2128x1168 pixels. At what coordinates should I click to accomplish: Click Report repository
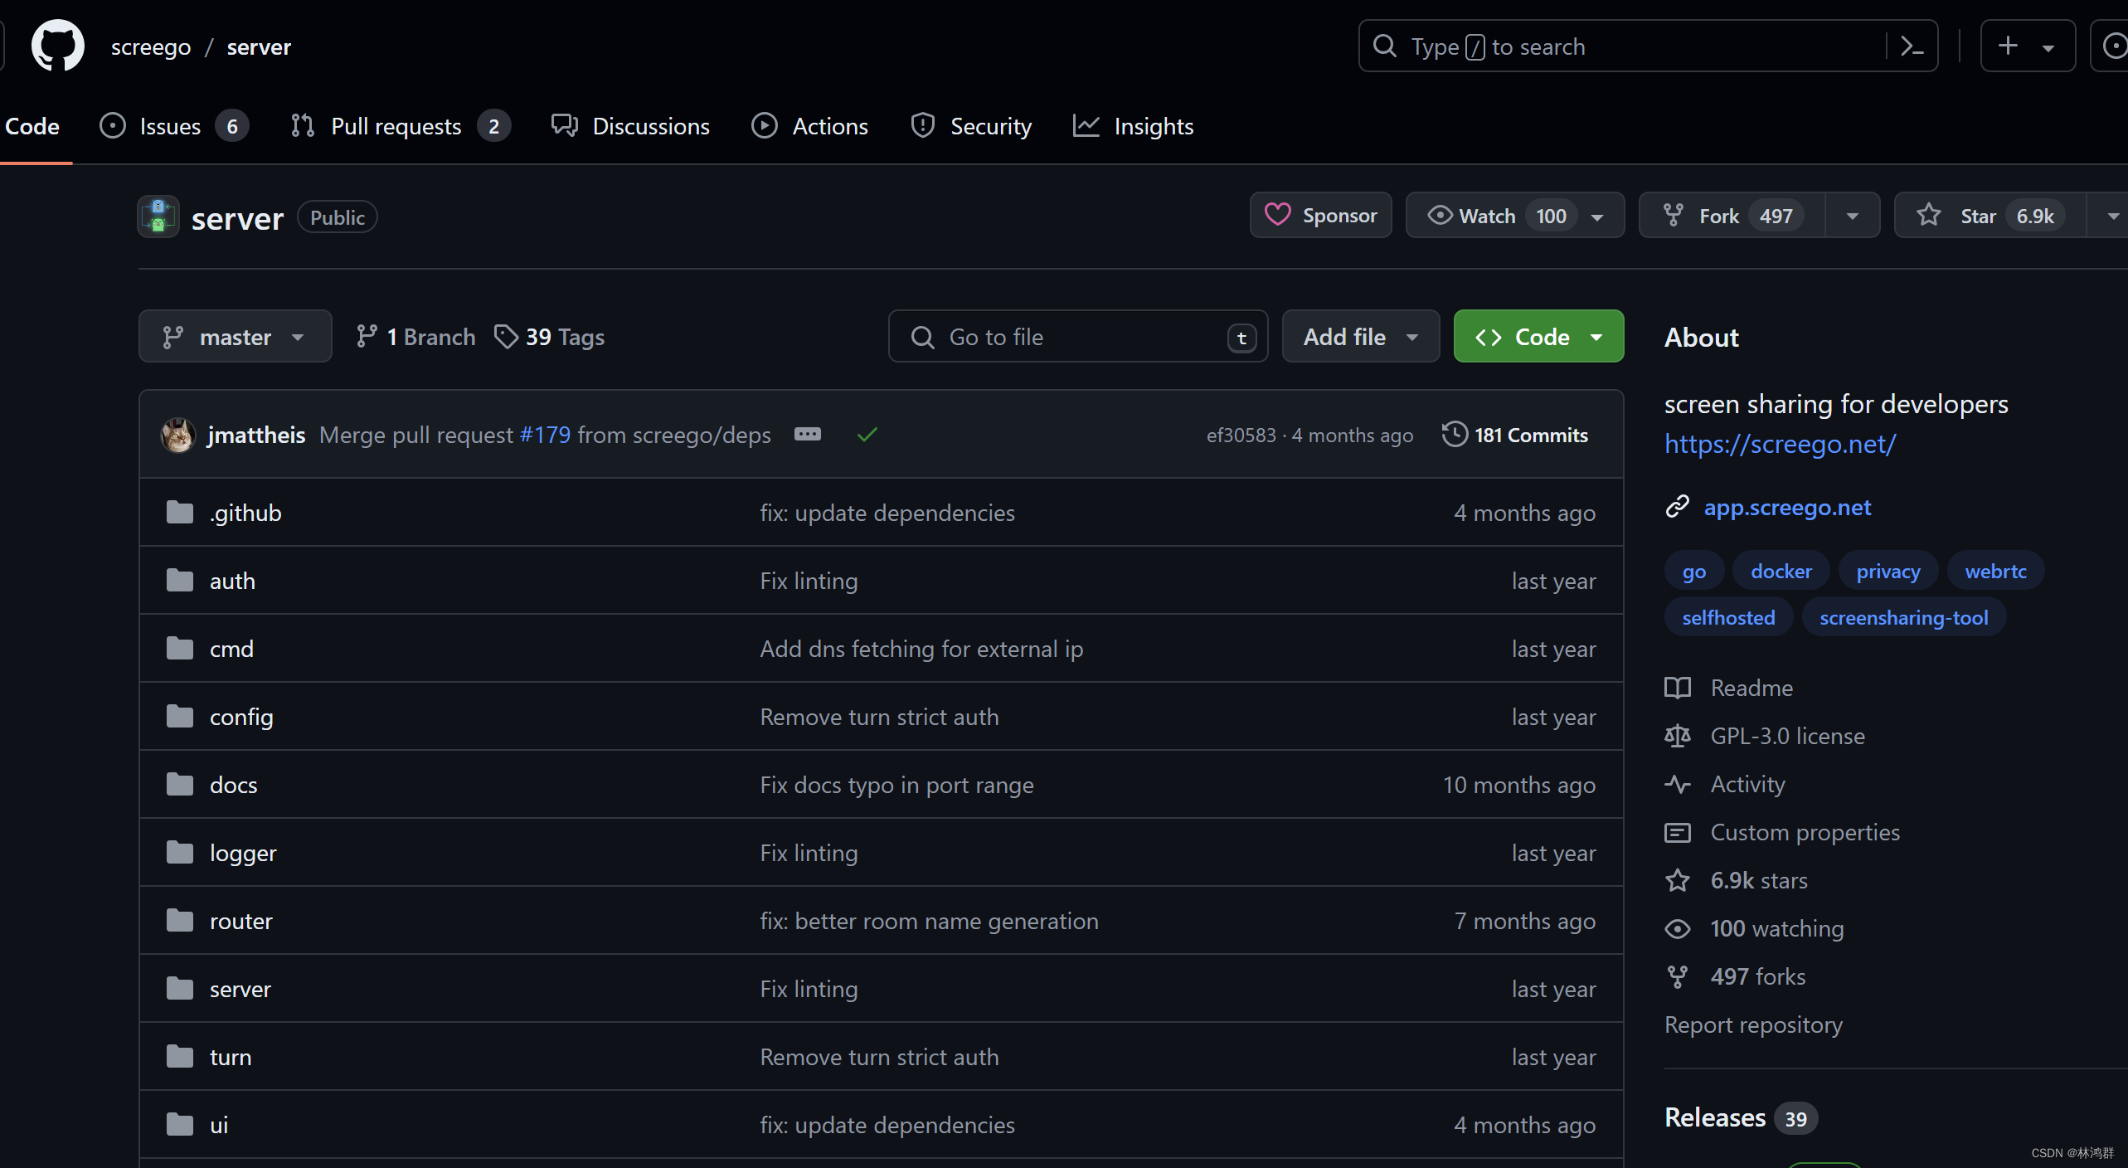click(1753, 1024)
